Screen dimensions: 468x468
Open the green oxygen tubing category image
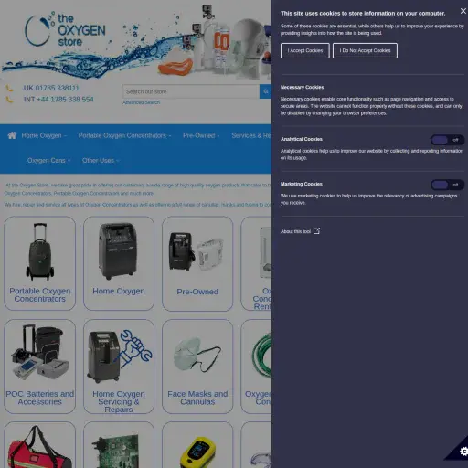pos(262,355)
